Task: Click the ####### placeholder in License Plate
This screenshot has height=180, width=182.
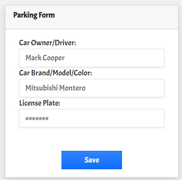Action: (x=37, y=119)
